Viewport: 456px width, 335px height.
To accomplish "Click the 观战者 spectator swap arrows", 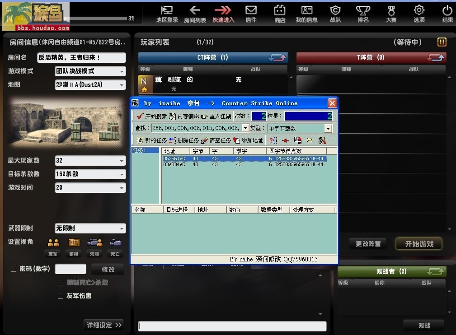I will [436, 271].
